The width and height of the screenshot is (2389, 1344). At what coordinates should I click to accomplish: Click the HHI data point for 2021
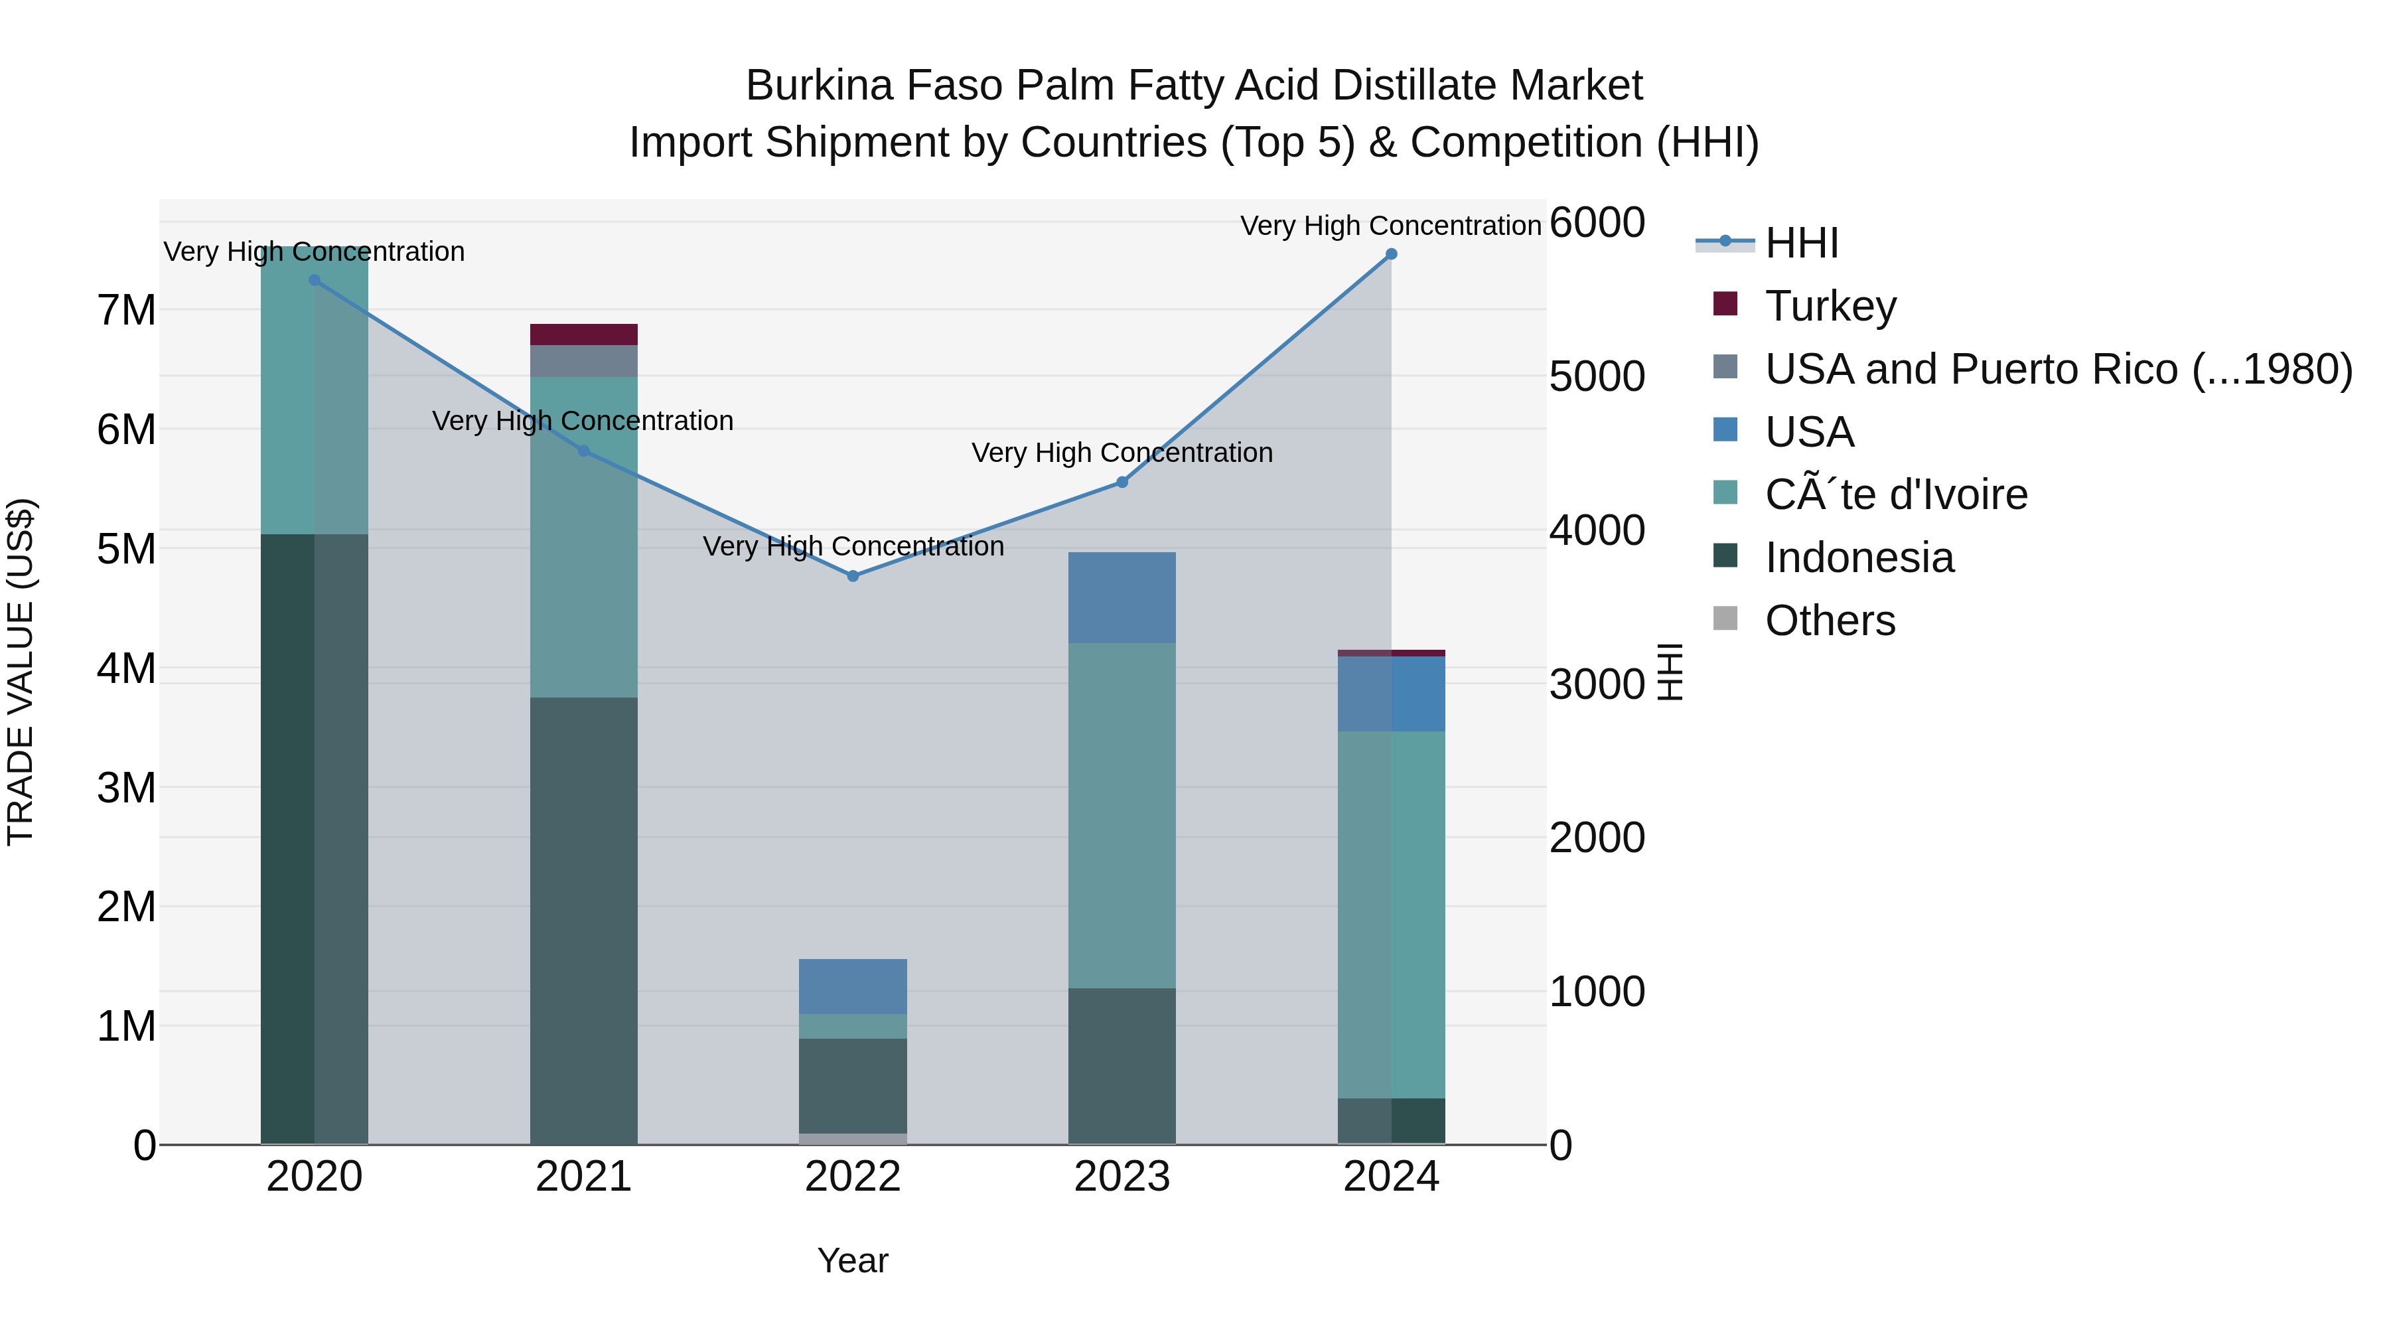pyautogui.click(x=583, y=451)
